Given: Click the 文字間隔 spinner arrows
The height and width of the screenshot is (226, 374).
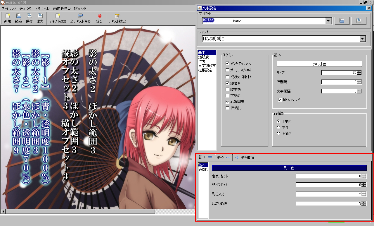Looking at the screenshot, I should [x=359, y=91].
